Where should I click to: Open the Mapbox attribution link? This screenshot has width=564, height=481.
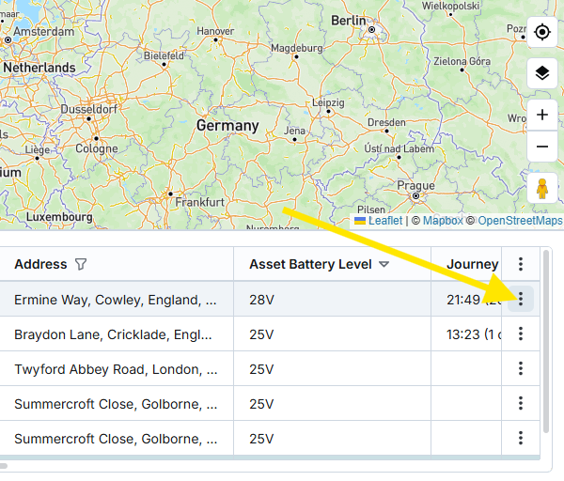click(442, 221)
